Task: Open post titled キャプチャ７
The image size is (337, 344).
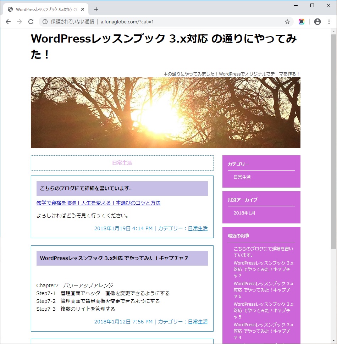Action: pyautogui.click(x=114, y=258)
